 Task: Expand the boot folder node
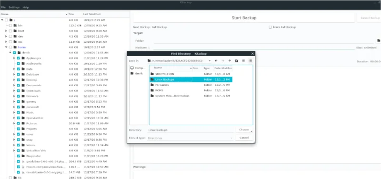click(6, 31)
